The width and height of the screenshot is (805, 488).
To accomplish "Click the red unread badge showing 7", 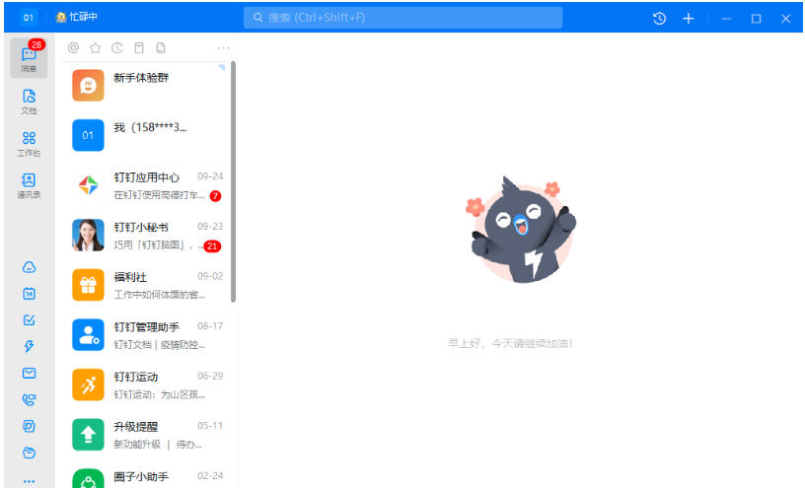I will (x=216, y=195).
